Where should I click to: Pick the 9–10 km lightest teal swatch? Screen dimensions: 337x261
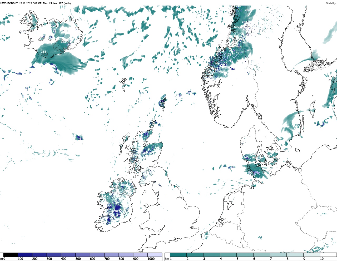311,255
